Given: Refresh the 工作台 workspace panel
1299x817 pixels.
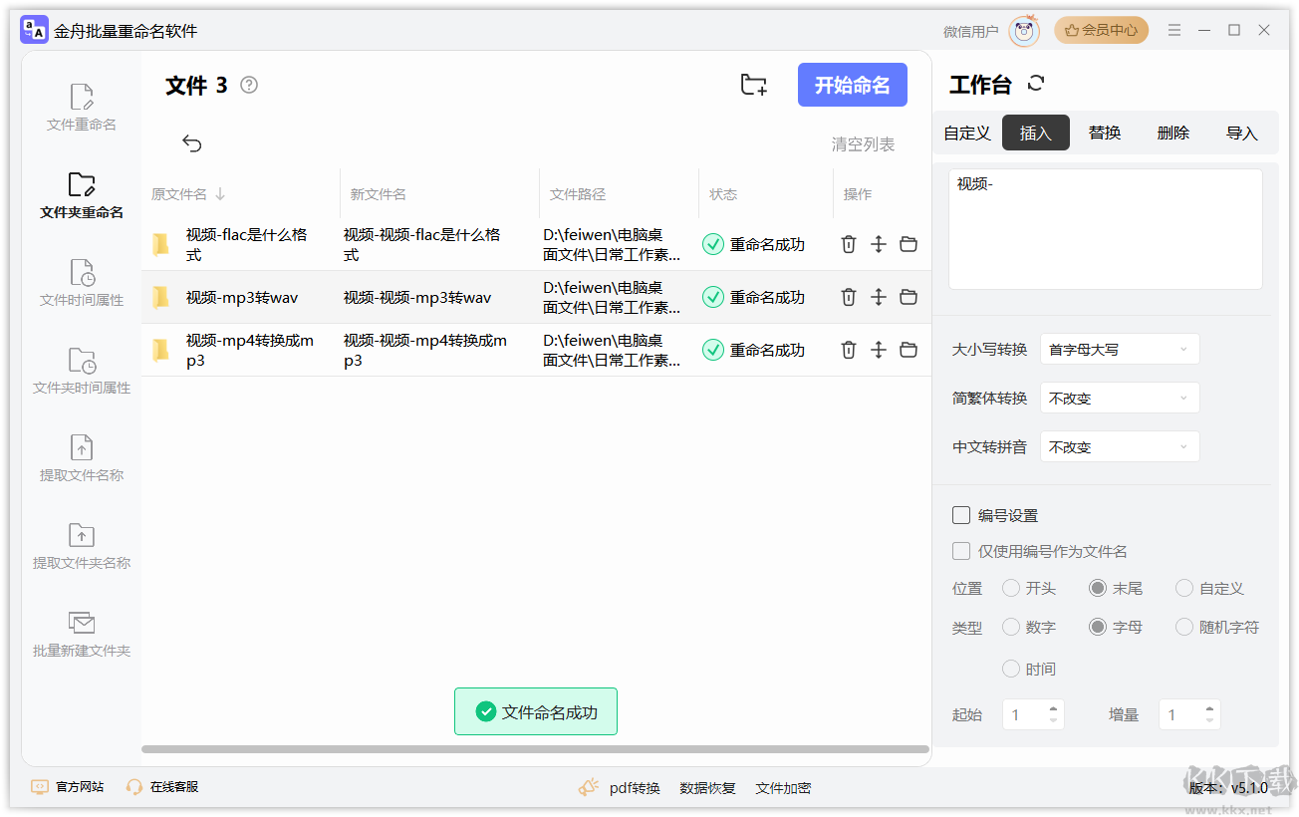Looking at the screenshot, I should coord(1036,84).
